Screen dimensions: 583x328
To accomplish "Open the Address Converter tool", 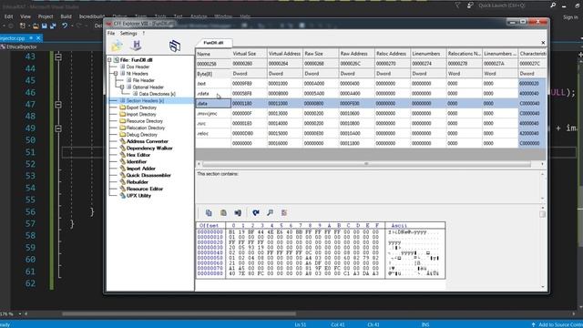I will click(x=148, y=141).
